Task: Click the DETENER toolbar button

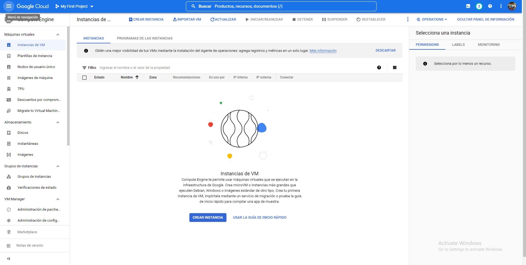Action: click(x=303, y=19)
